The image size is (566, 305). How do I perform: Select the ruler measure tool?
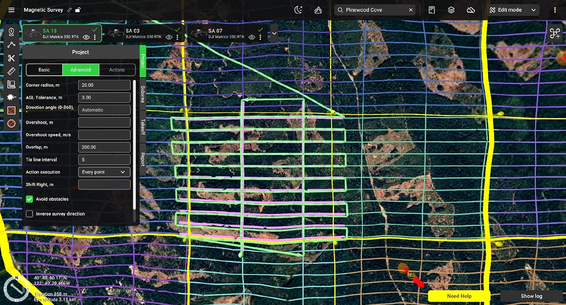[x=11, y=71]
